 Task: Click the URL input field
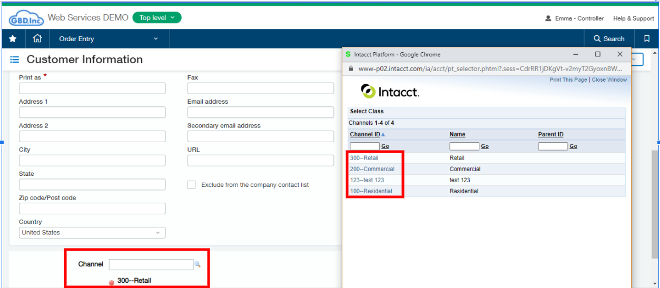coord(261,161)
